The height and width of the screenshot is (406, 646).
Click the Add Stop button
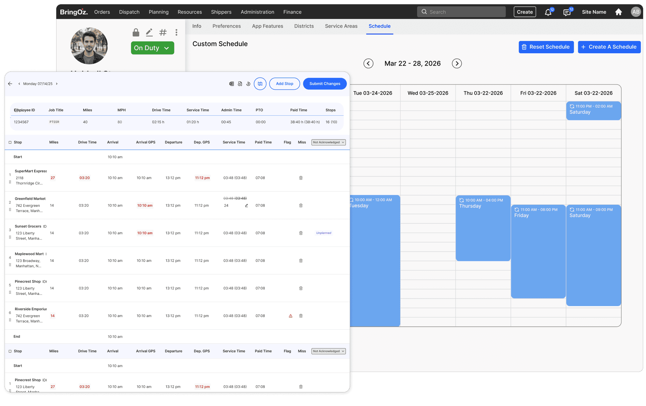[285, 84]
